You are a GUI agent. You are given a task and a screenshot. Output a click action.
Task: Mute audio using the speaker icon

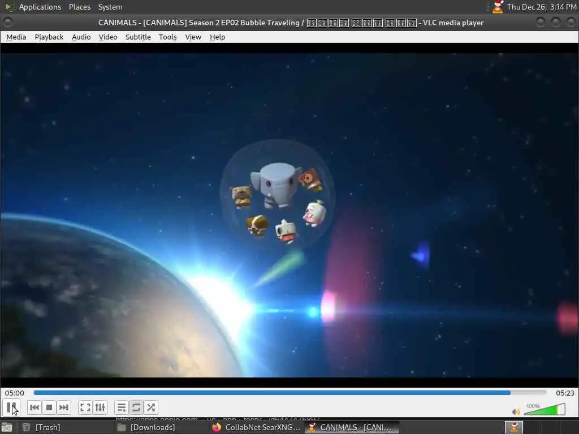coord(516,411)
